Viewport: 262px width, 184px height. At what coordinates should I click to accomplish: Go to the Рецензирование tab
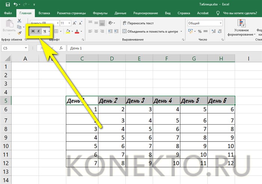[146, 13]
